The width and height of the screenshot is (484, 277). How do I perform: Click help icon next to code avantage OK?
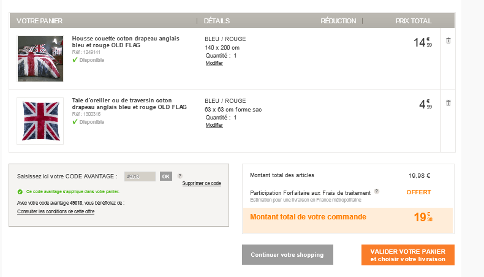pos(180,176)
